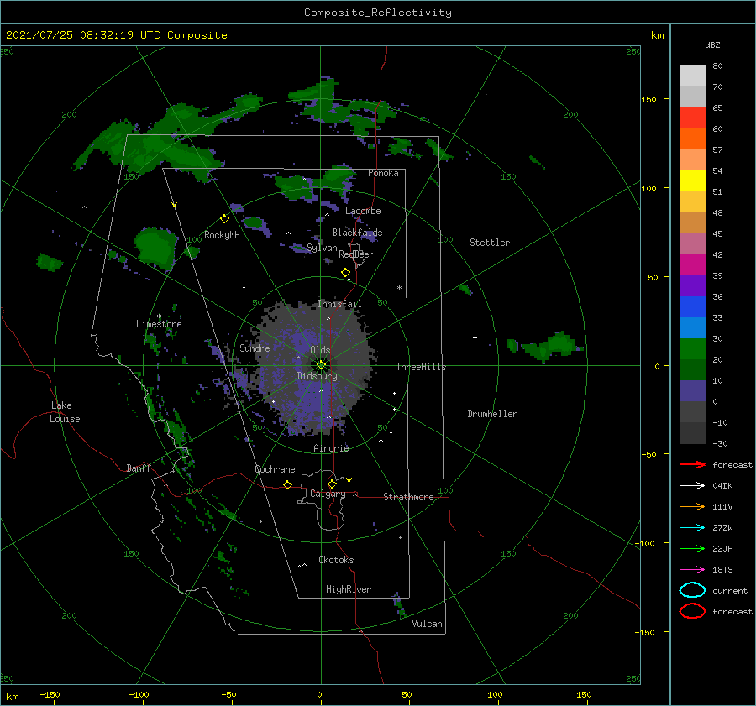
Task: Click the Stettler label
Action: (490, 243)
